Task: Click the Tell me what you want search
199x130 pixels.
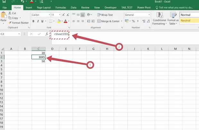Action: click(174, 8)
